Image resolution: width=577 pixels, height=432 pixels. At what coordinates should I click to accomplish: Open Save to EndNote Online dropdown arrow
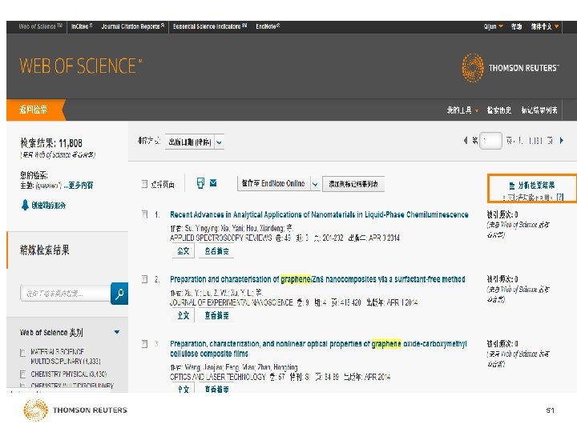[x=315, y=184]
